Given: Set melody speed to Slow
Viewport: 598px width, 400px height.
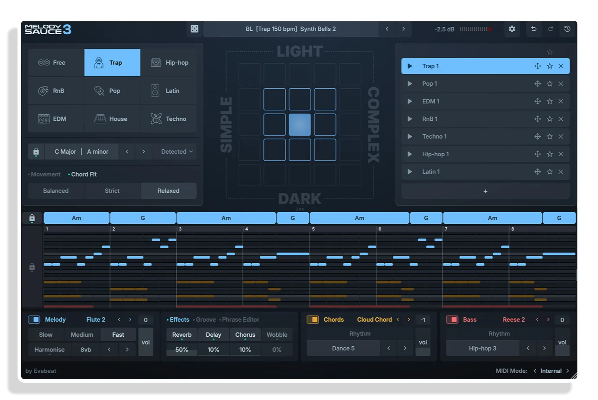Looking at the screenshot, I should [x=46, y=335].
